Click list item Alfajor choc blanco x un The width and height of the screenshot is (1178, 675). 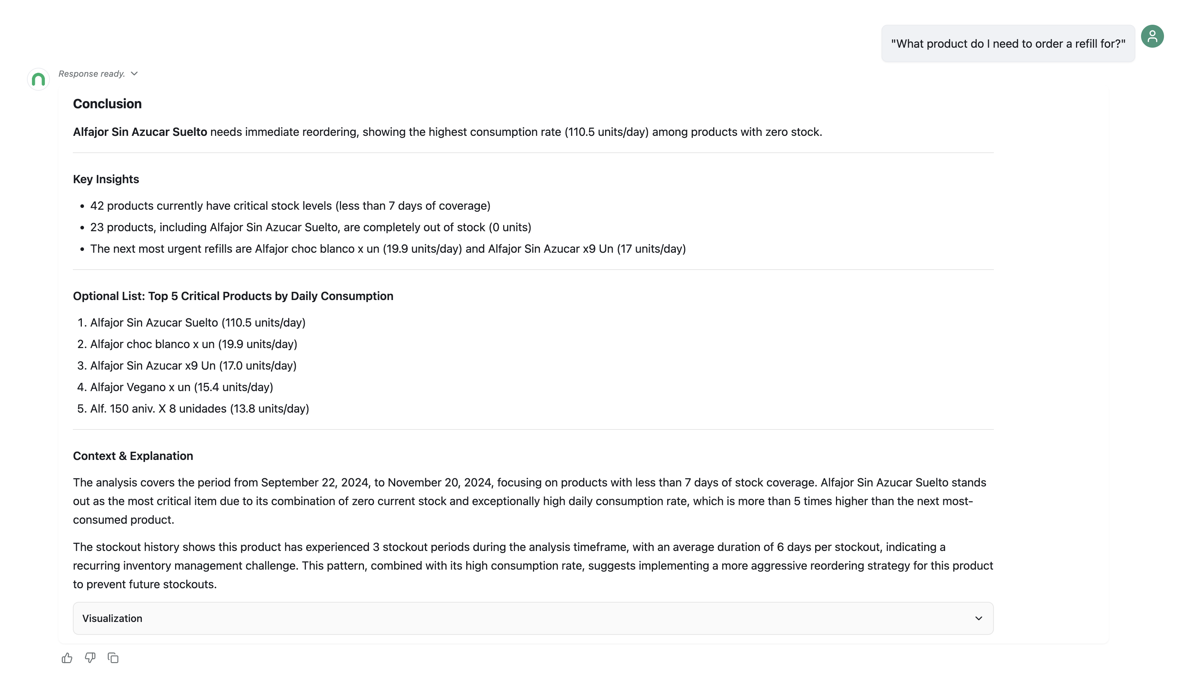(x=193, y=344)
